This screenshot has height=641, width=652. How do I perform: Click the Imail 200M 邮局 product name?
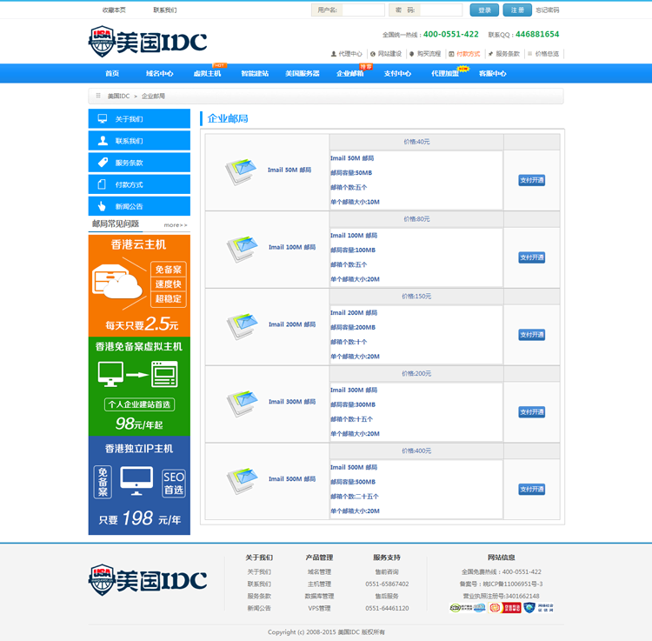pyautogui.click(x=292, y=324)
